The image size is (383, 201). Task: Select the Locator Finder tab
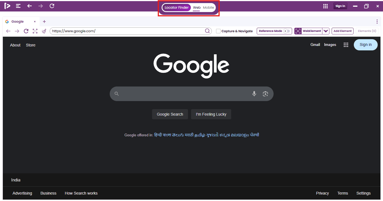(x=176, y=8)
